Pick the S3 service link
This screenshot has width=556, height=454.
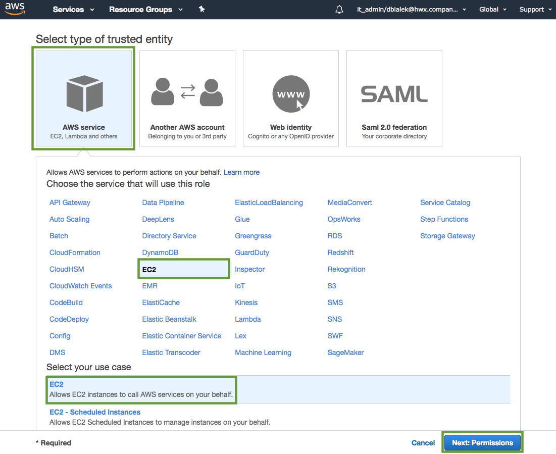(332, 286)
